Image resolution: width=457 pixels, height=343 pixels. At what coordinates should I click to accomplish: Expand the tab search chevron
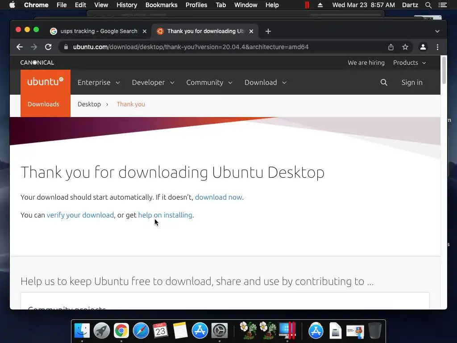(437, 31)
